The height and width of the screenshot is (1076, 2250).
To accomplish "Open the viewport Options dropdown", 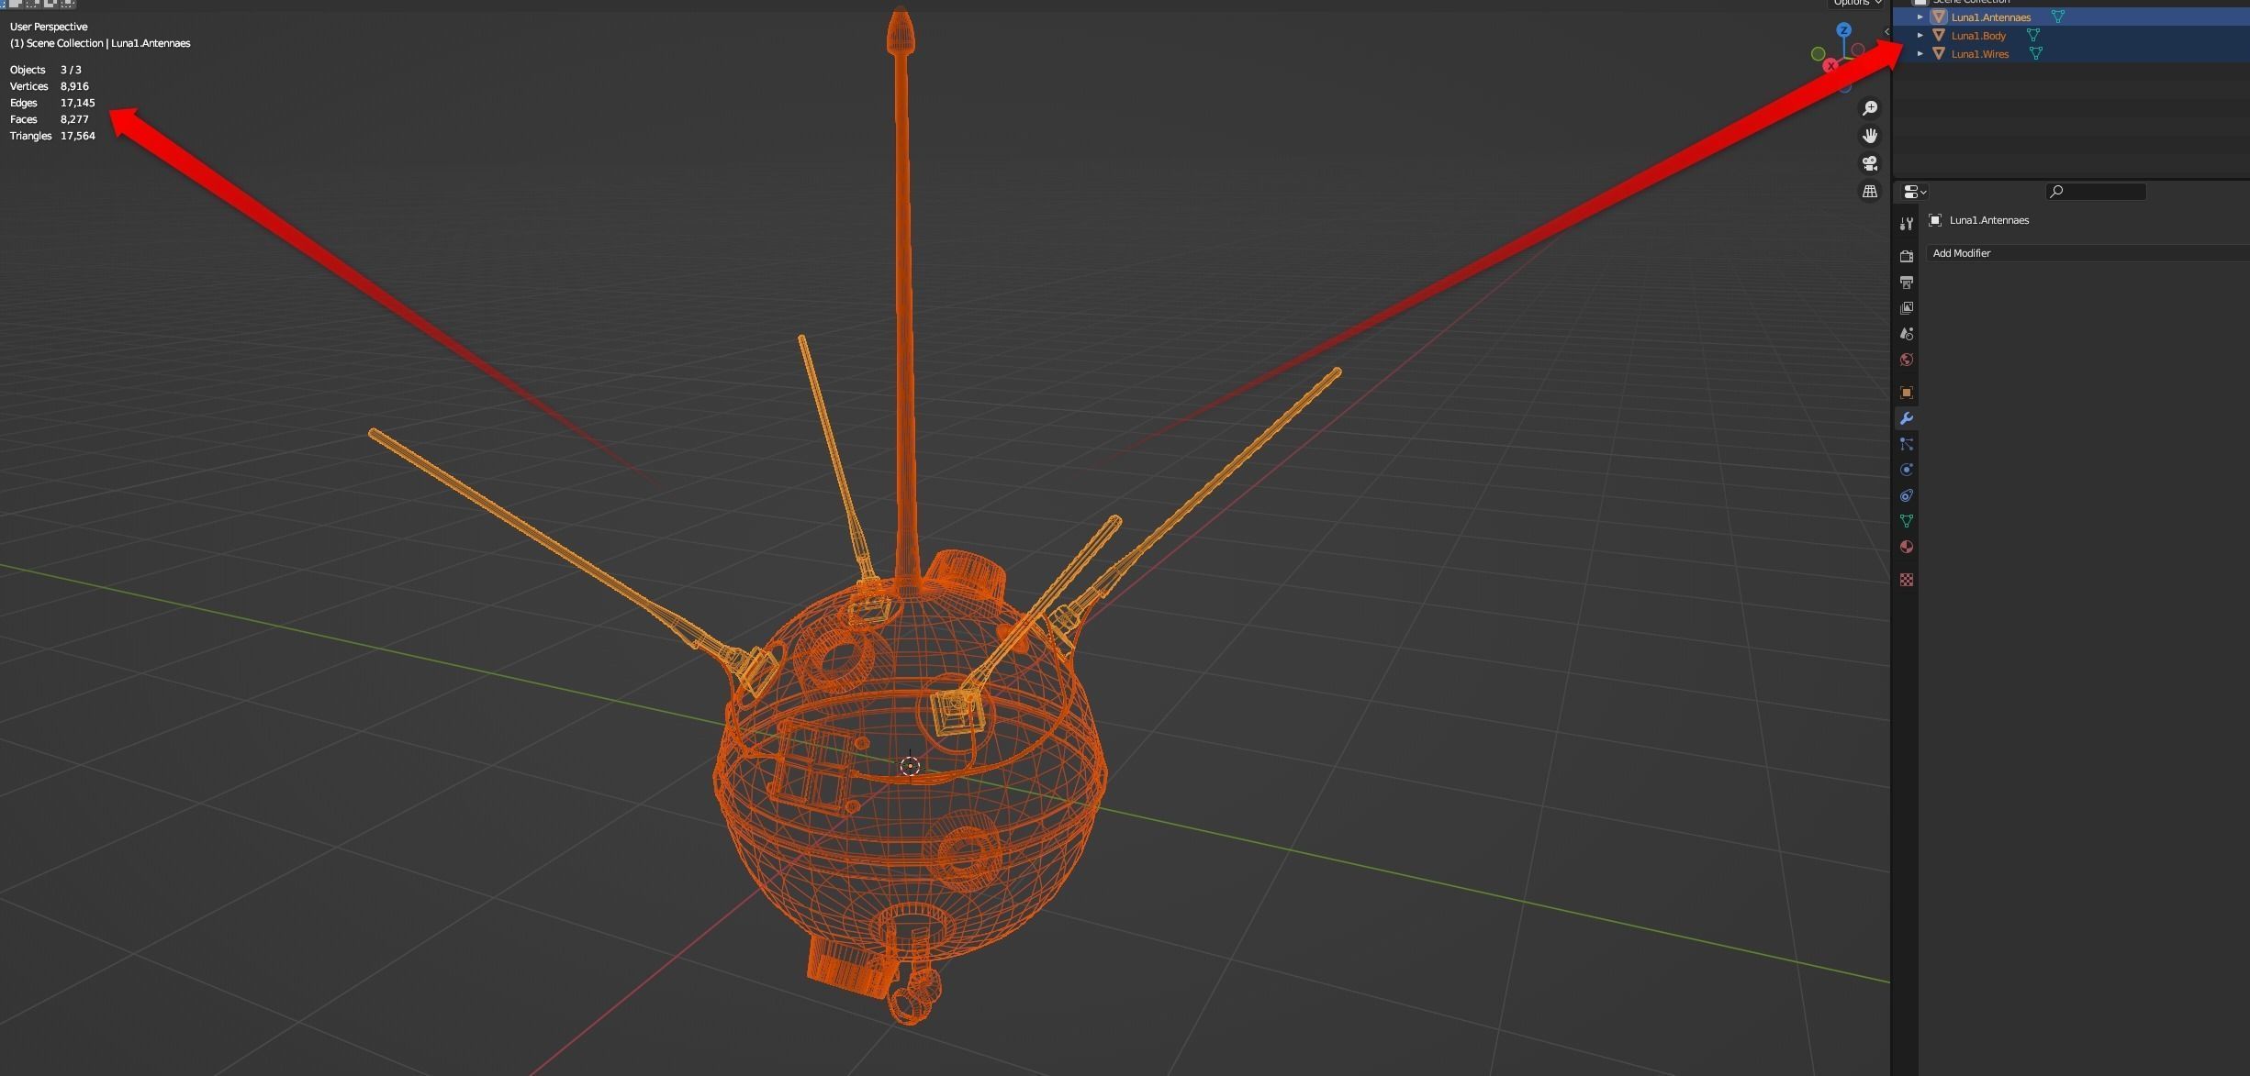I will 1856,3.
